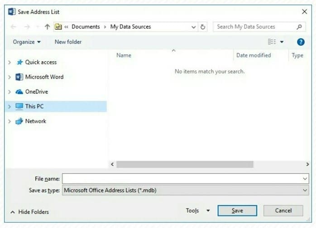
Task: Click the Network icon
Action: 19,121
